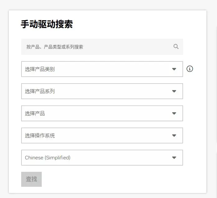Focus the product search input field
This screenshot has height=198, width=217.
[102, 47]
